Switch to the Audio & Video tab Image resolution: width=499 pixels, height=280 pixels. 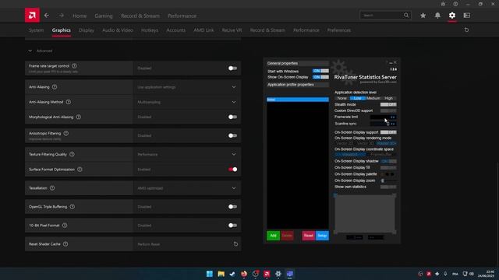[118, 30]
